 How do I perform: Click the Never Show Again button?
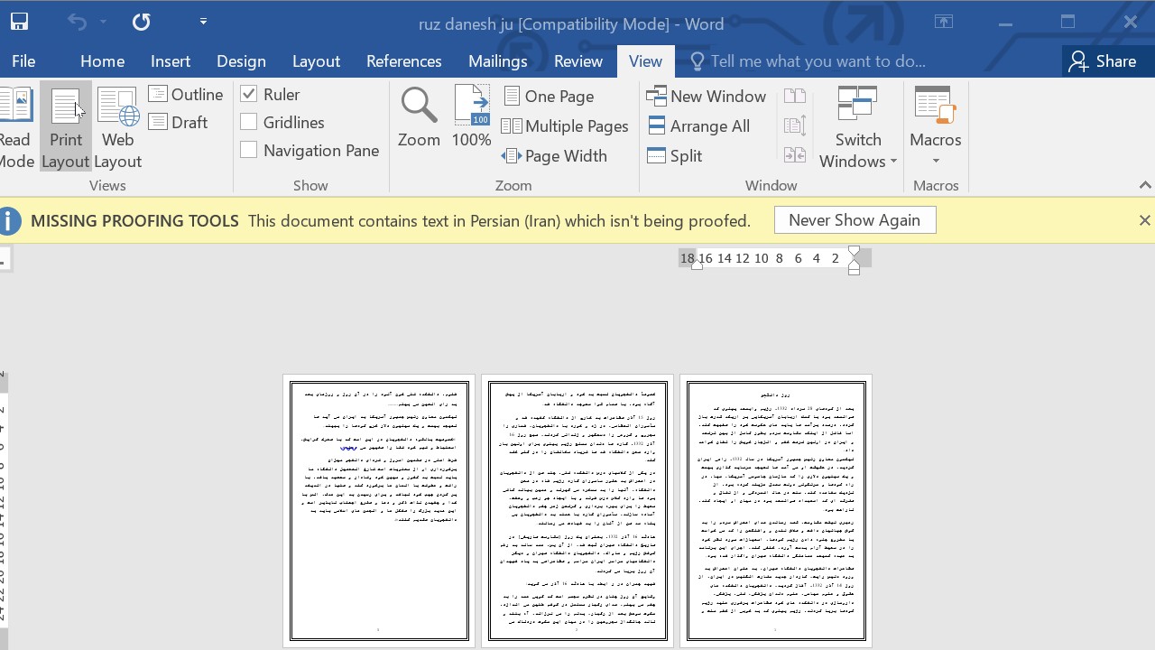(x=855, y=220)
